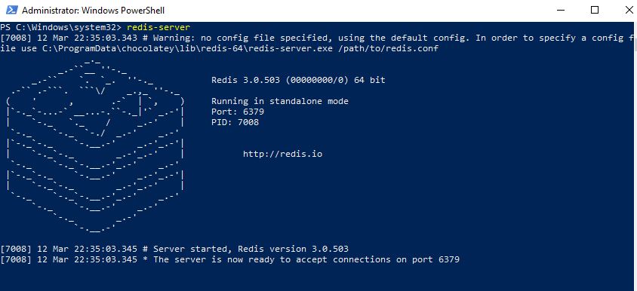This screenshot has height=291, width=637.
Task: Click the http://redis.io URL text
Action: [282, 154]
